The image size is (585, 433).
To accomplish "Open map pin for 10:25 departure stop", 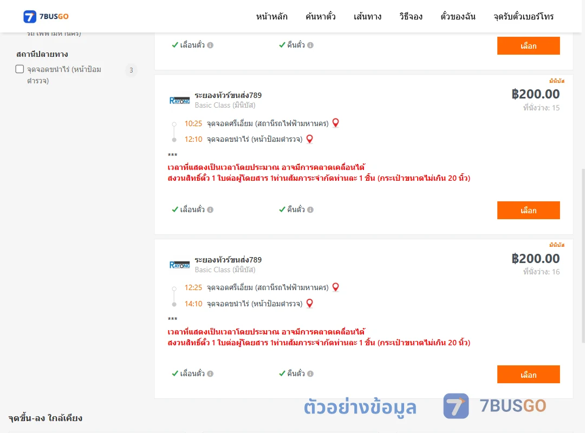I will tap(335, 123).
